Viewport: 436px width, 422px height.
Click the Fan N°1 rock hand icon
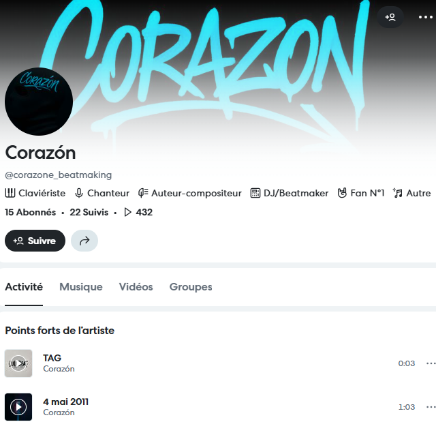(x=342, y=193)
